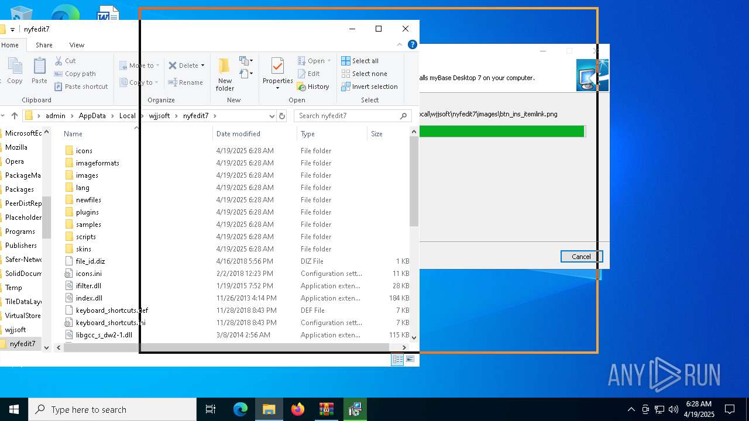Select the icons.ini file
The width and height of the screenshot is (749, 421).
pyautogui.click(x=88, y=274)
